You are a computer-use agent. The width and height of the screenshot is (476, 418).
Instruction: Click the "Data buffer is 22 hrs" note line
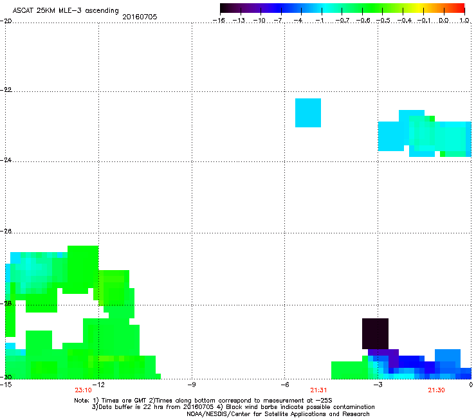point(233,407)
